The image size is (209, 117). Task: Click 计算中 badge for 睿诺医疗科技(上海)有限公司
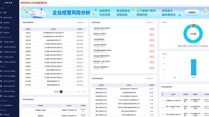(x=152, y=62)
